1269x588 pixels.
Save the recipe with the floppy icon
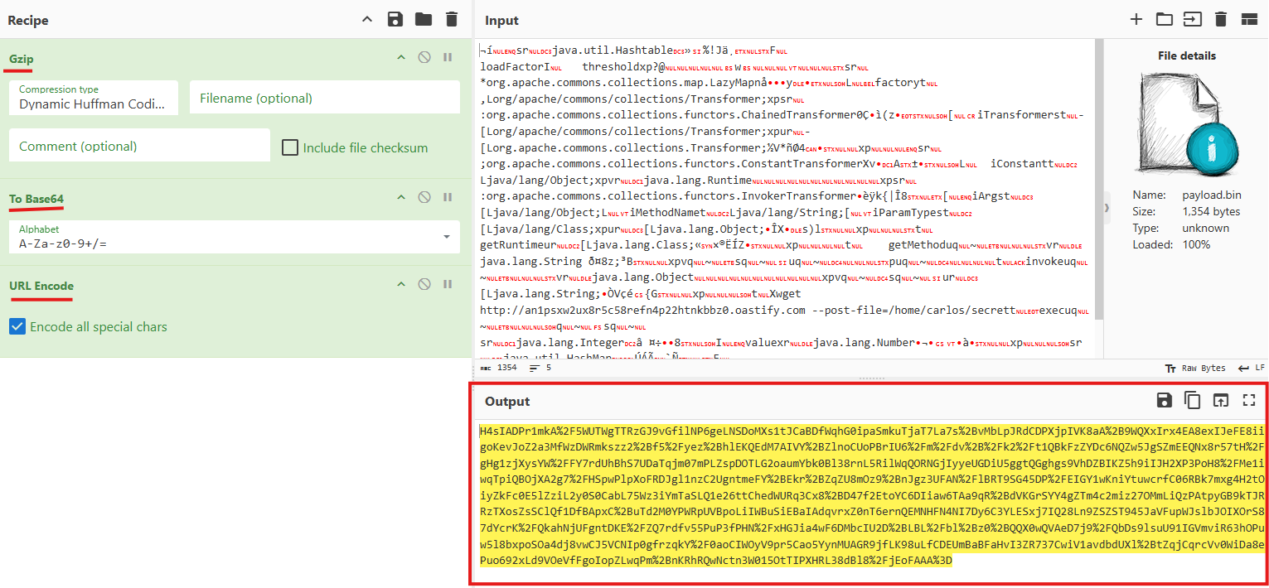(x=395, y=19)
